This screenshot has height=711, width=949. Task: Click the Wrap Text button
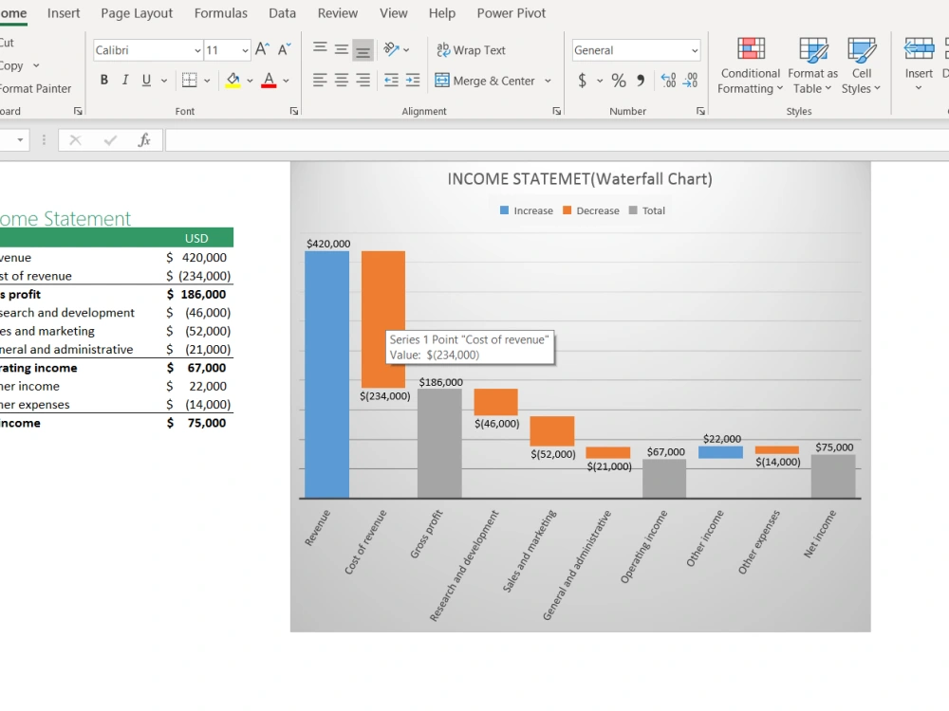[471, 50]
